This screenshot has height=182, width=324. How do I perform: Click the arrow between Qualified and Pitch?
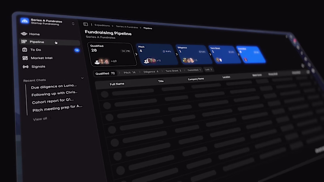click(x=136, y=54)
